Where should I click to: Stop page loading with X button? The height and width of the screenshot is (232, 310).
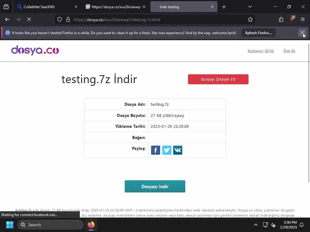click(x=29, y=20)
